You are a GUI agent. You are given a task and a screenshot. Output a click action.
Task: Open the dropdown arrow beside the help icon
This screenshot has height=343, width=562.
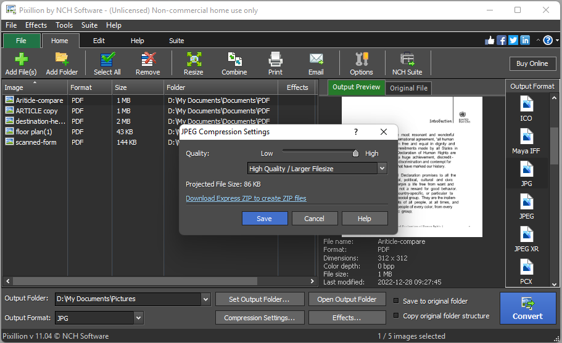(x=557, y=41)
